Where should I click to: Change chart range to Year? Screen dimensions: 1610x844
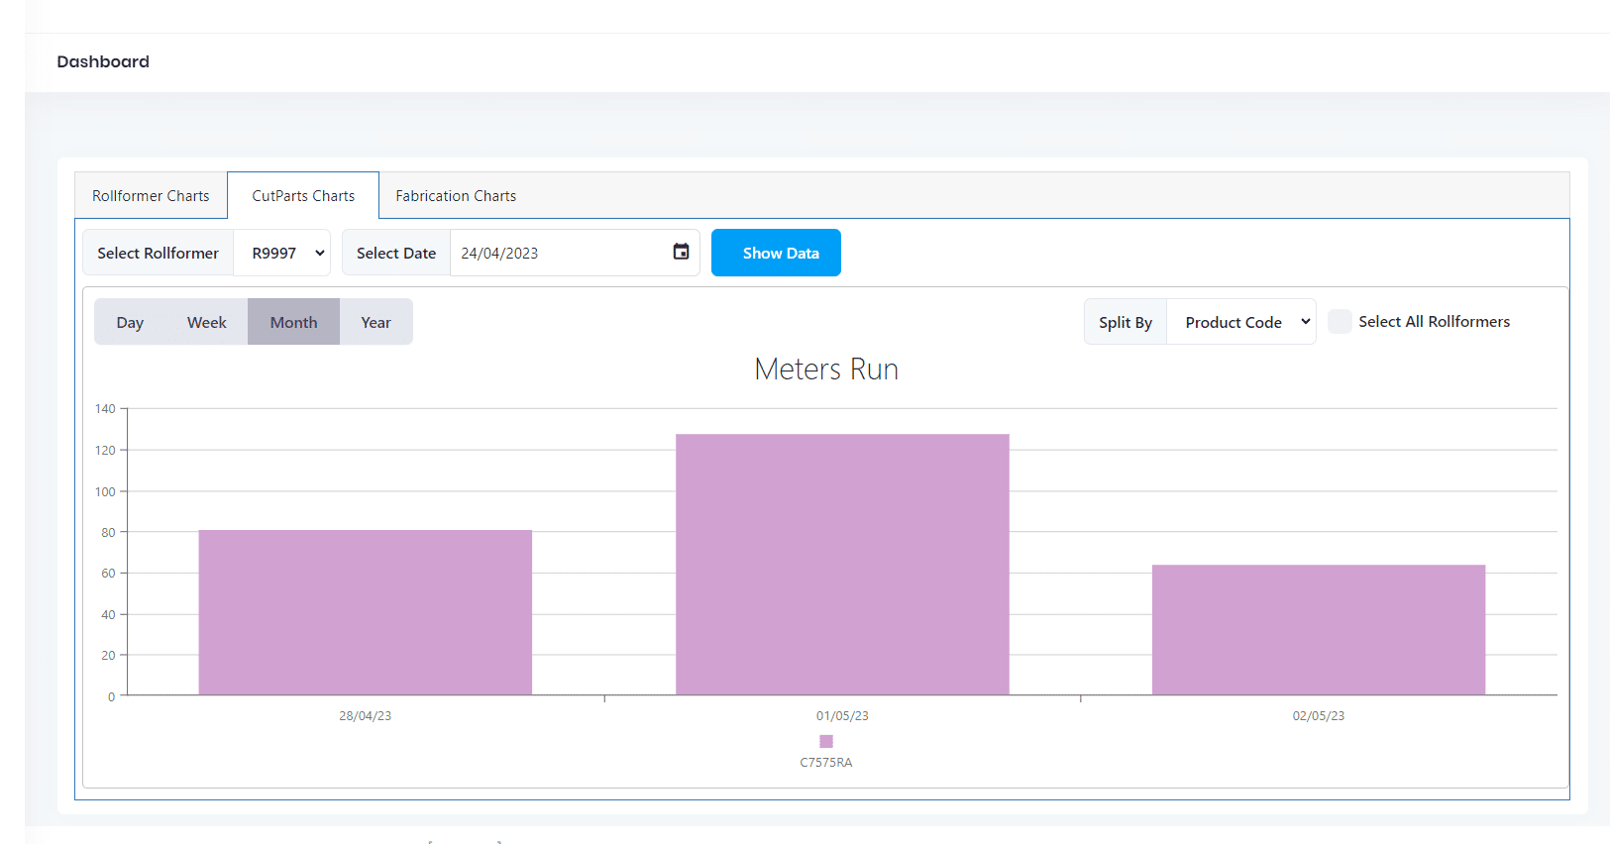click(376, 323)
